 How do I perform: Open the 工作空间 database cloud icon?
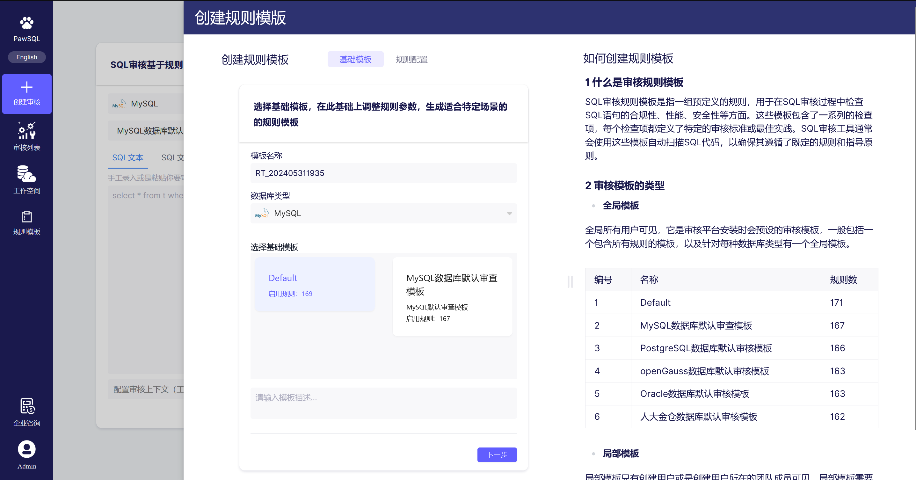(27, 174)
